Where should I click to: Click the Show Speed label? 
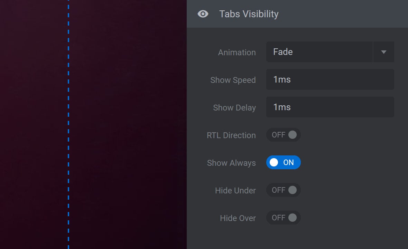pyautogui.click(x=233, y=80)
